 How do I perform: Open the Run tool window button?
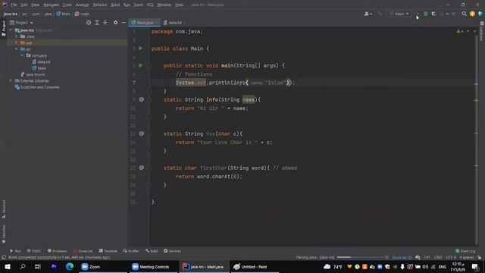[x=15, y=251]
